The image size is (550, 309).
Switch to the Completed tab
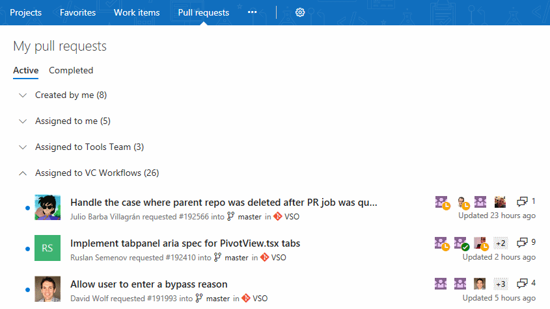71,71
